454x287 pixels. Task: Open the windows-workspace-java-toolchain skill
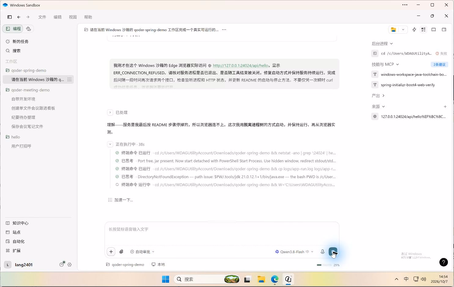[409, 75]
